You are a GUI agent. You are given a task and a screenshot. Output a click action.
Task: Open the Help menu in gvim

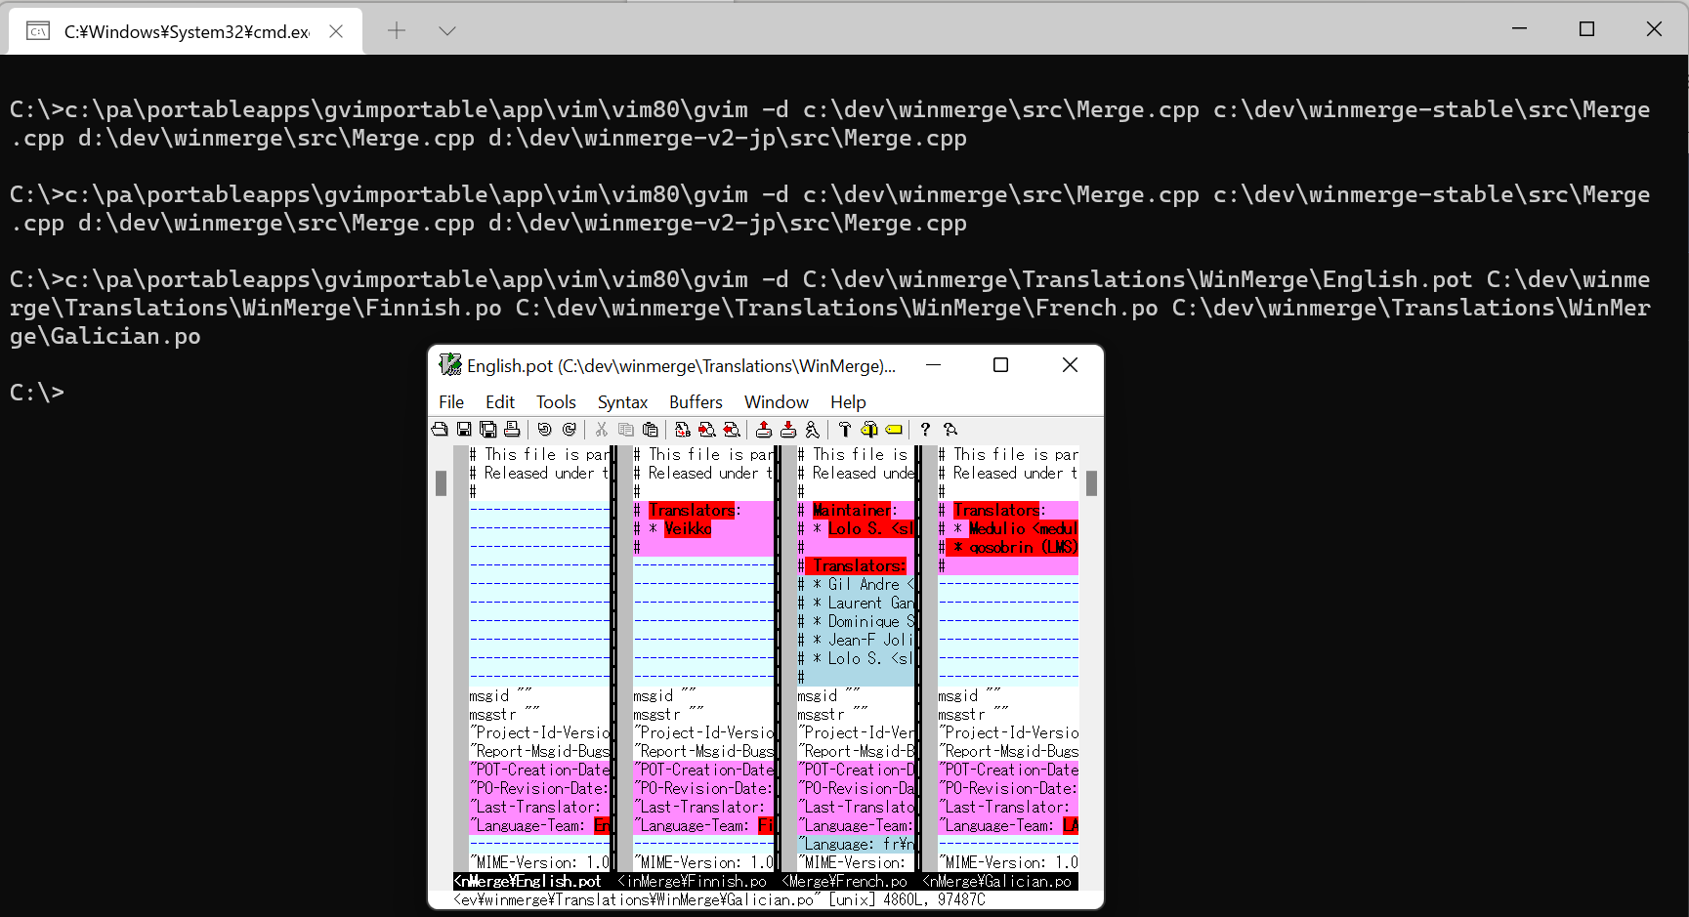848,402
